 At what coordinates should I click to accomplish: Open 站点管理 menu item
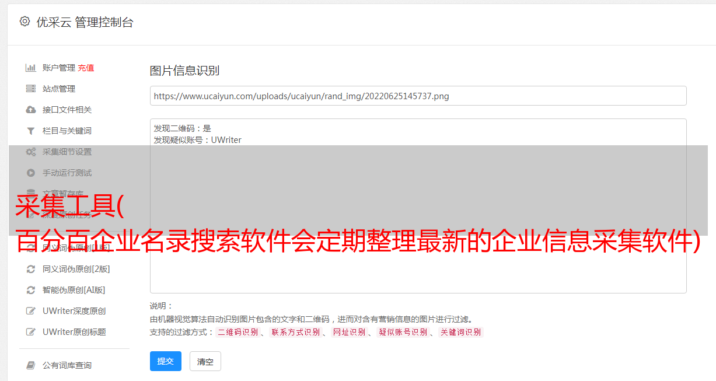[59, 89]
